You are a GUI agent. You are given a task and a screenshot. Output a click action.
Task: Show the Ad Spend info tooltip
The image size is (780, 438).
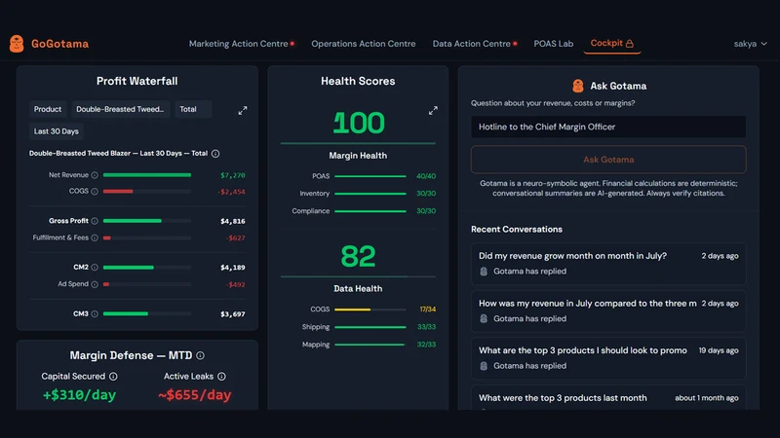(x=95, y=284)
